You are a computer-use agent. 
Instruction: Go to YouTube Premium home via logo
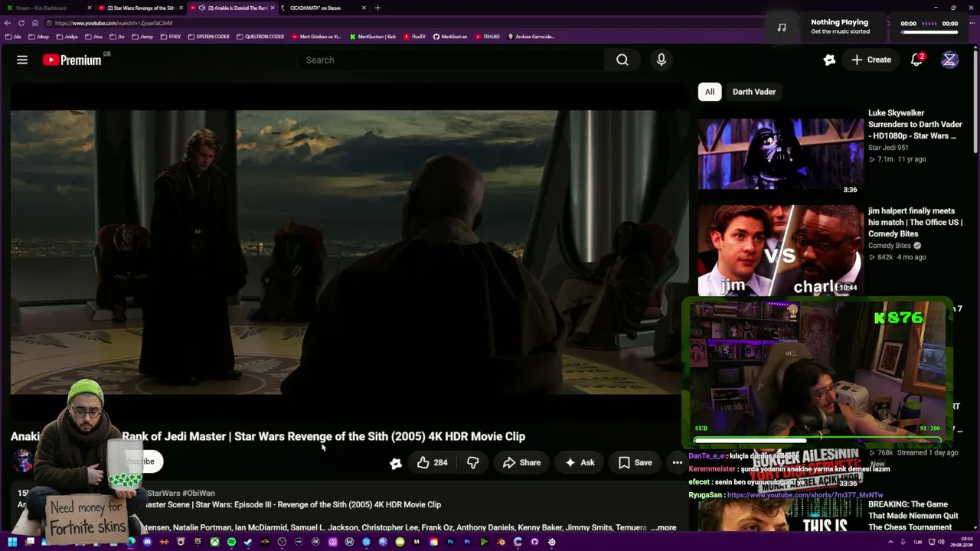[x=72, y=60]
